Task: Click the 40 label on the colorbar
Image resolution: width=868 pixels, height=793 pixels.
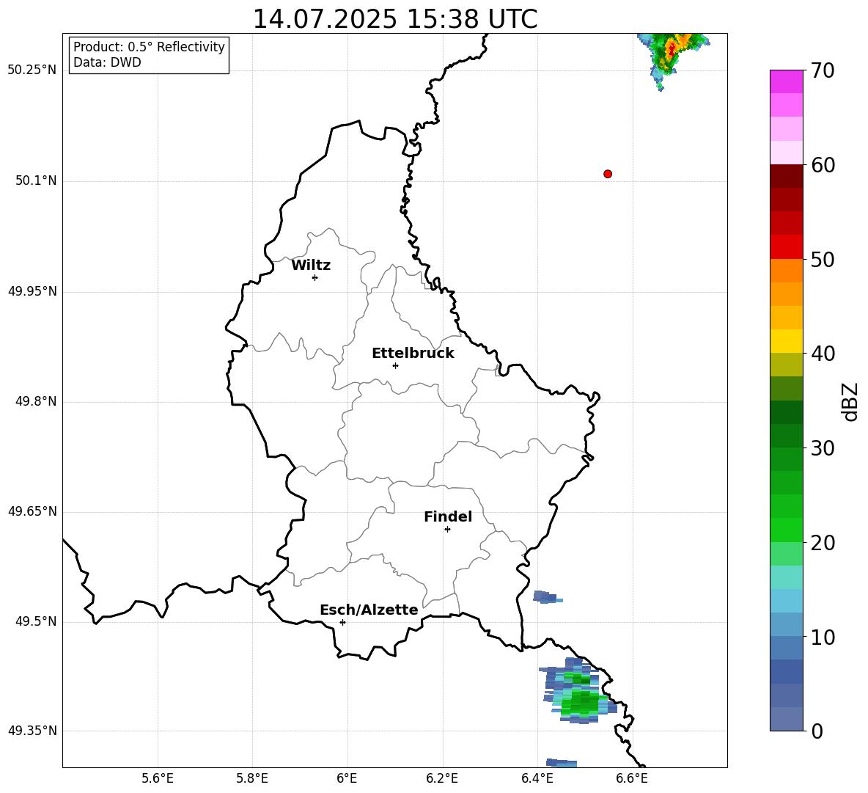Action: click(x=823, y=354)
